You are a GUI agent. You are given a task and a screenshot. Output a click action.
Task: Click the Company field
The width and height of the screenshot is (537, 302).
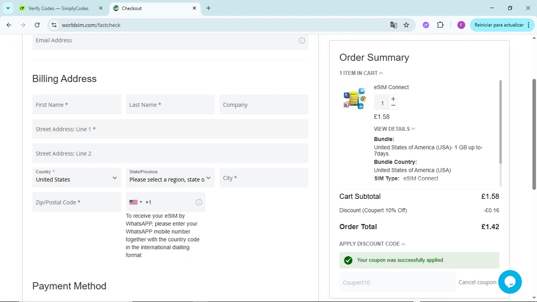(264, 105)
